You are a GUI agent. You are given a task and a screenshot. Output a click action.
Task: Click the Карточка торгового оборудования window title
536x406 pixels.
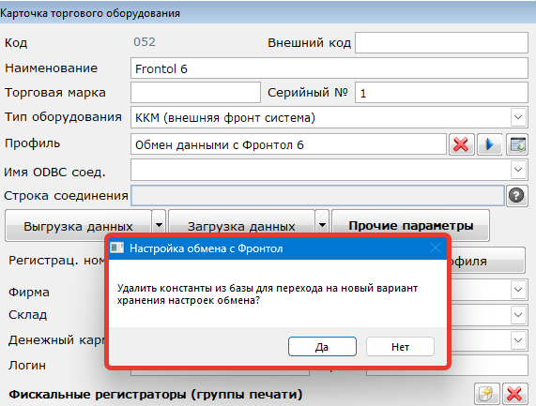click(90, 13)
